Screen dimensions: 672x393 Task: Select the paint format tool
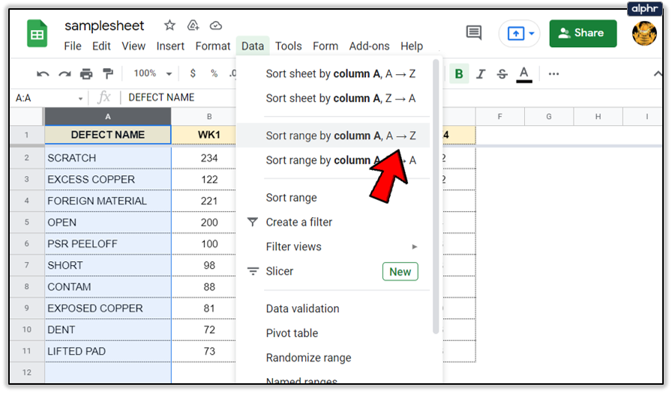[x=108, y=73]
